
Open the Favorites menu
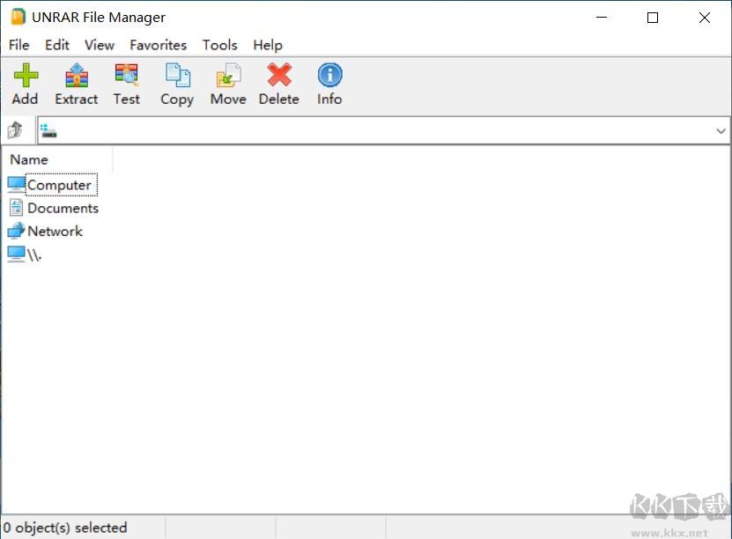tap(159, 45)
